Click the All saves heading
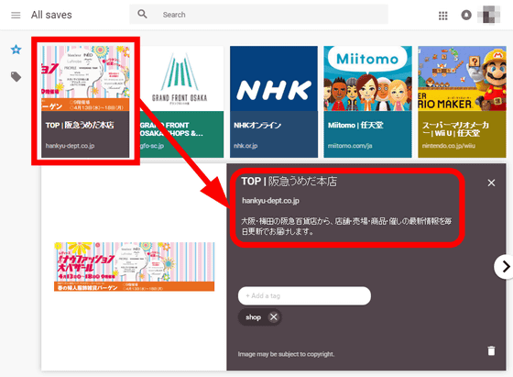Viewport: 513px width, 377px height. click(x=51, y=15)
